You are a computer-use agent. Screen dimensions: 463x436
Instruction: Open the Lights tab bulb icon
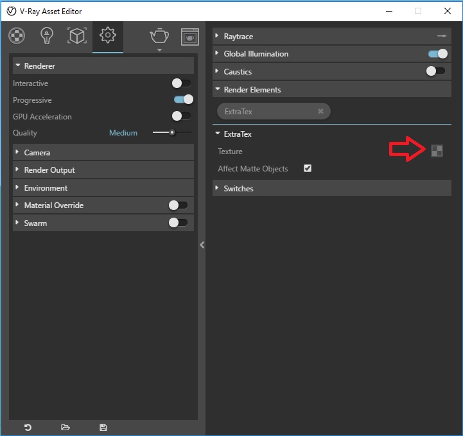47,36
